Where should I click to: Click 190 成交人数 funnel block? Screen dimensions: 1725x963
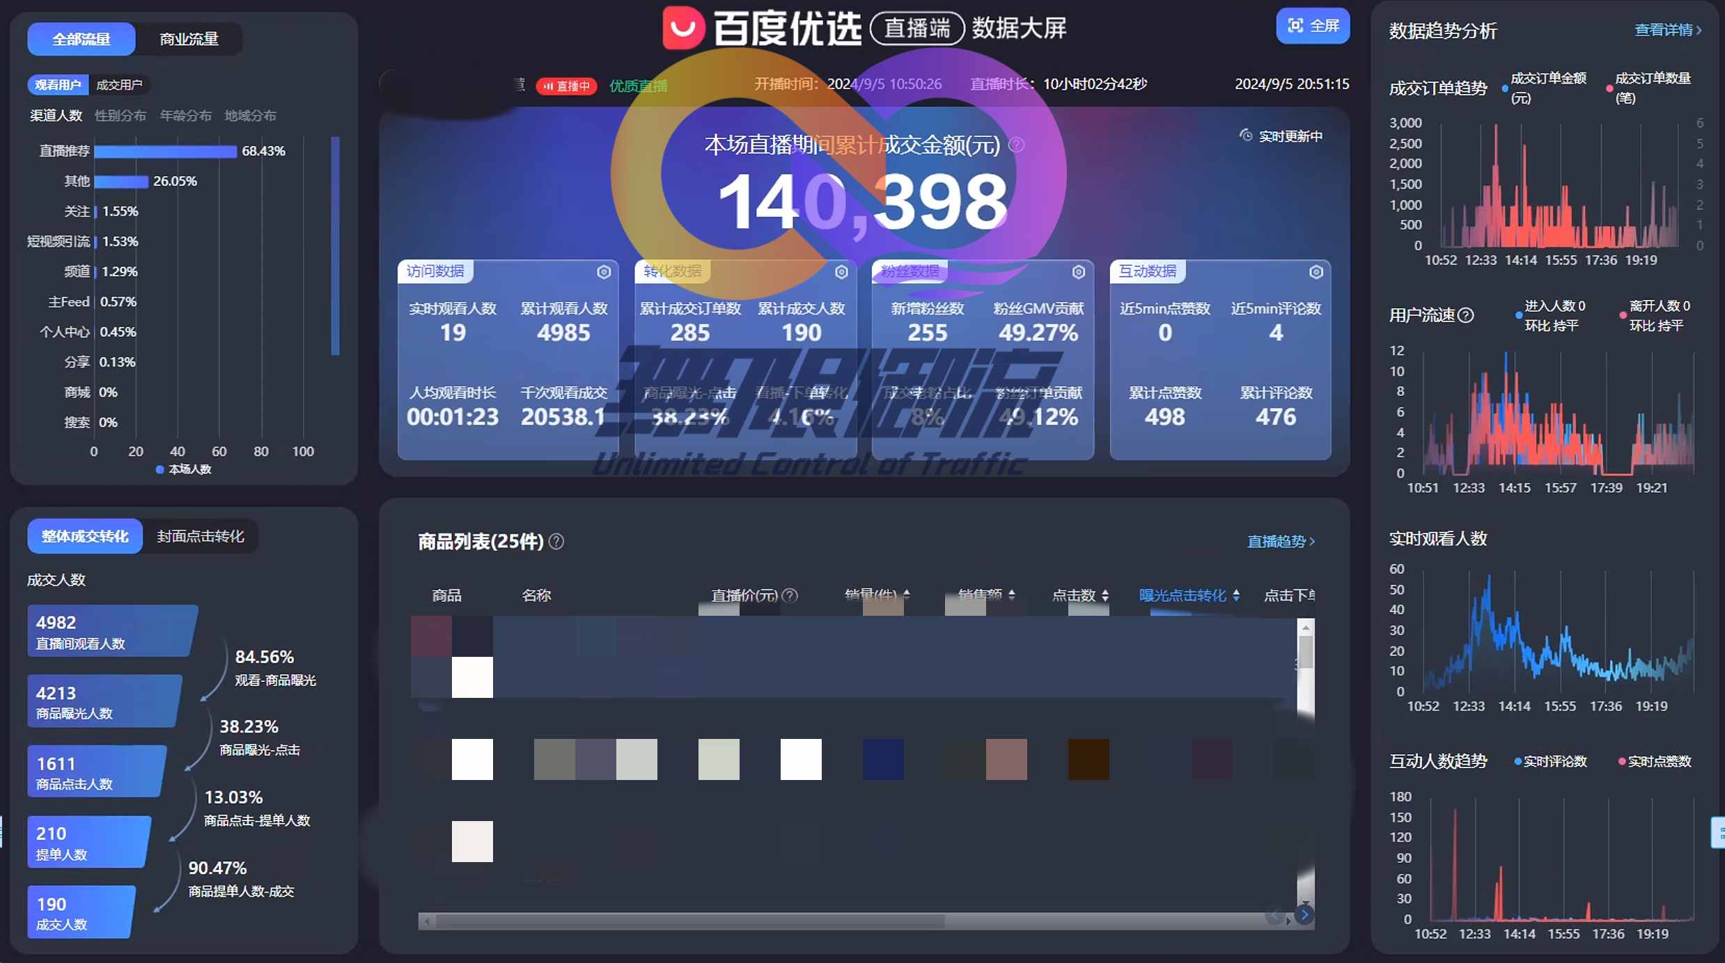click(81, 912)
